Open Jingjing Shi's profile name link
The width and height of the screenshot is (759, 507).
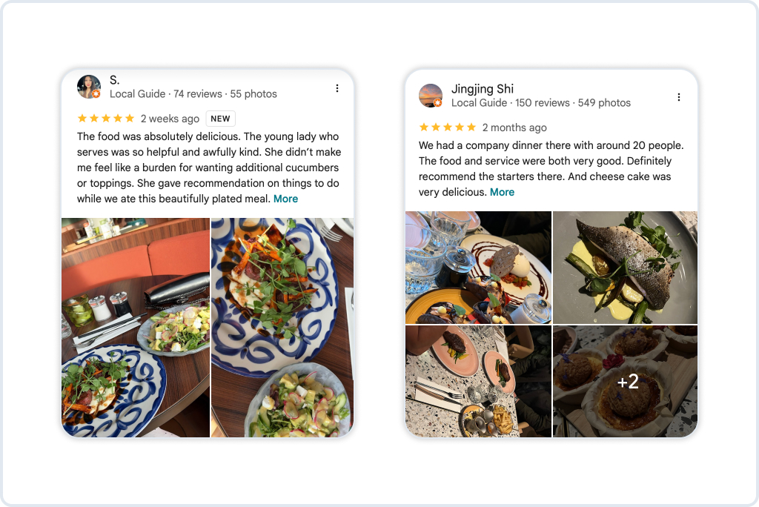click(x=482, y=89)
